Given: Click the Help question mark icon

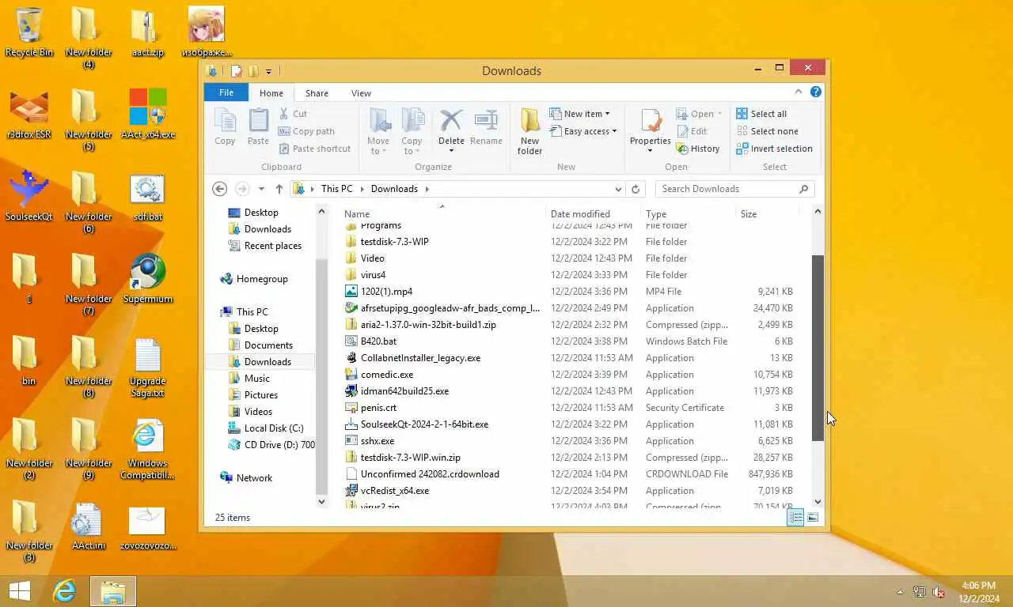Looking at the screenshot, I should 816,92.
